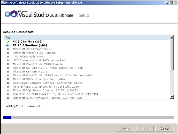The image size is (178, 134).
Task: Select Microsoft Sync Framework Runtime v1.0 item
Action: coord(47,98)
